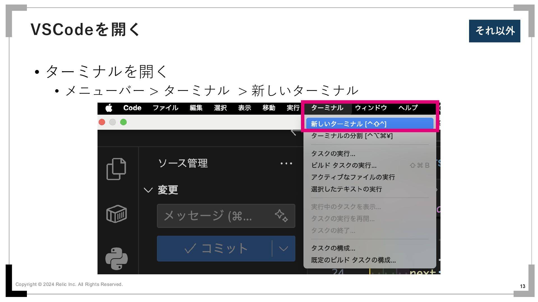This screenshot has width=538, height=302.
Task: Click the ソース管理 panel title
Action: pos(183,163)
